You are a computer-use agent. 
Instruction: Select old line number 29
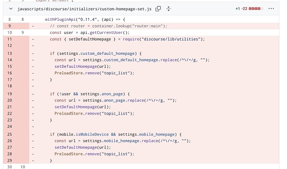coord(10,161)
